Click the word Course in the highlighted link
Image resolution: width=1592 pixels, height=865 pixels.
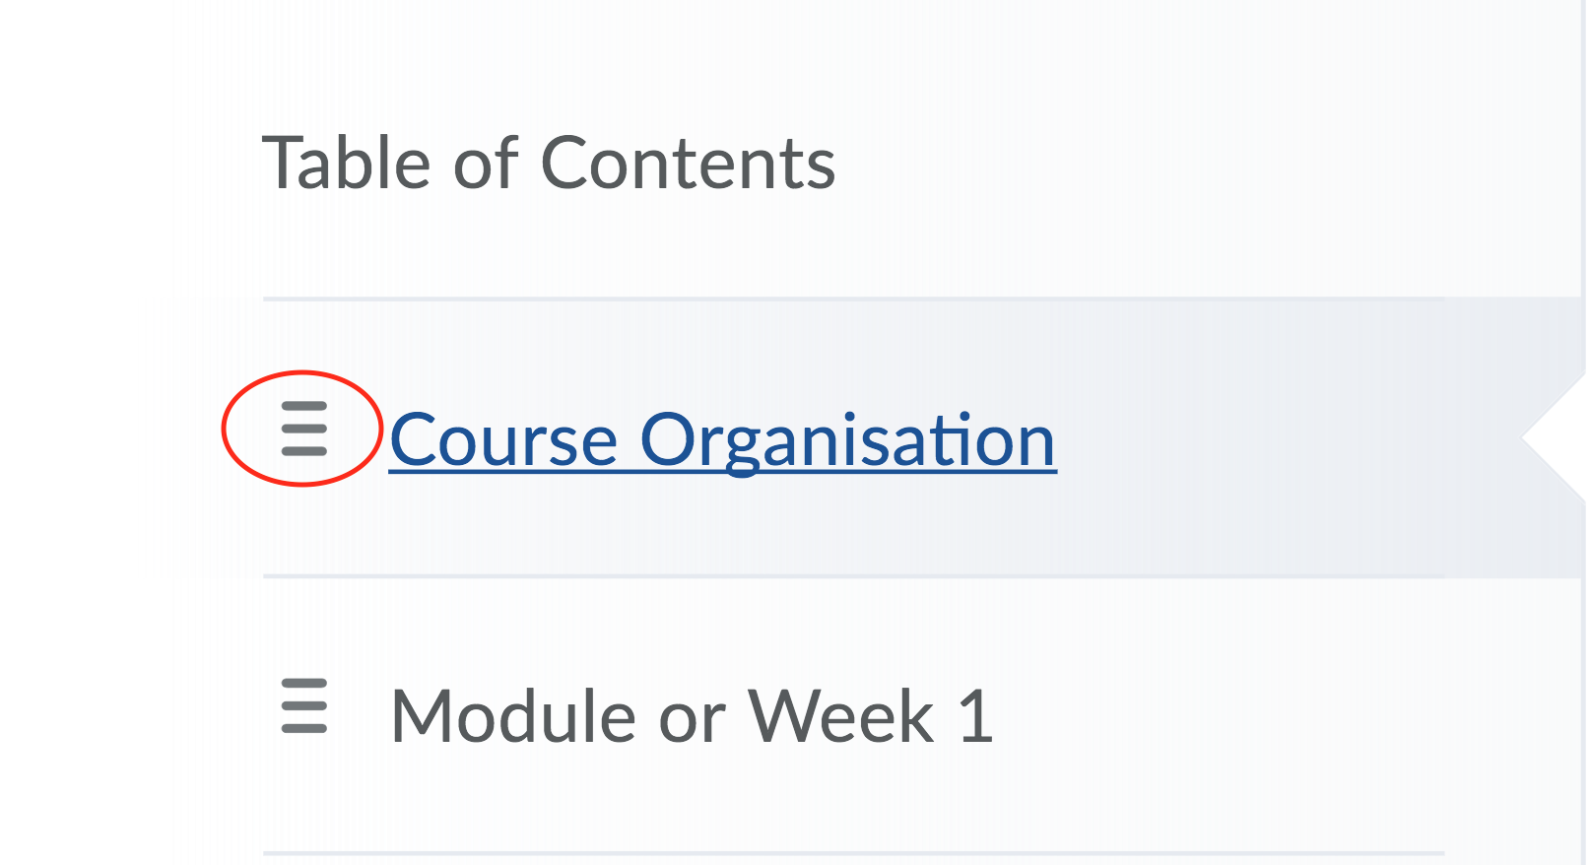coord(503,440)
